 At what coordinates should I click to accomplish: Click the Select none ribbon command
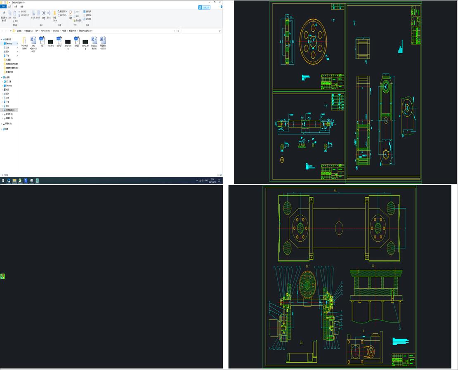(x=87, y=15)
